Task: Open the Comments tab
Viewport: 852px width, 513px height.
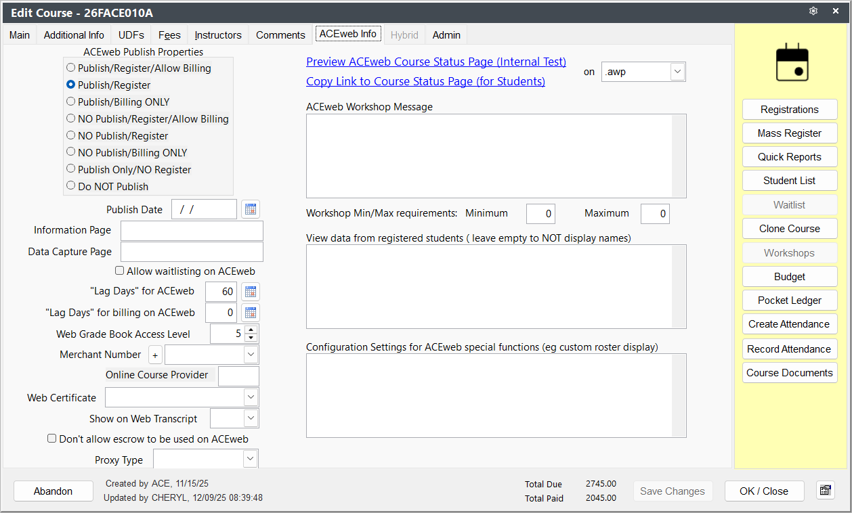Action: (x=280, y=35)
